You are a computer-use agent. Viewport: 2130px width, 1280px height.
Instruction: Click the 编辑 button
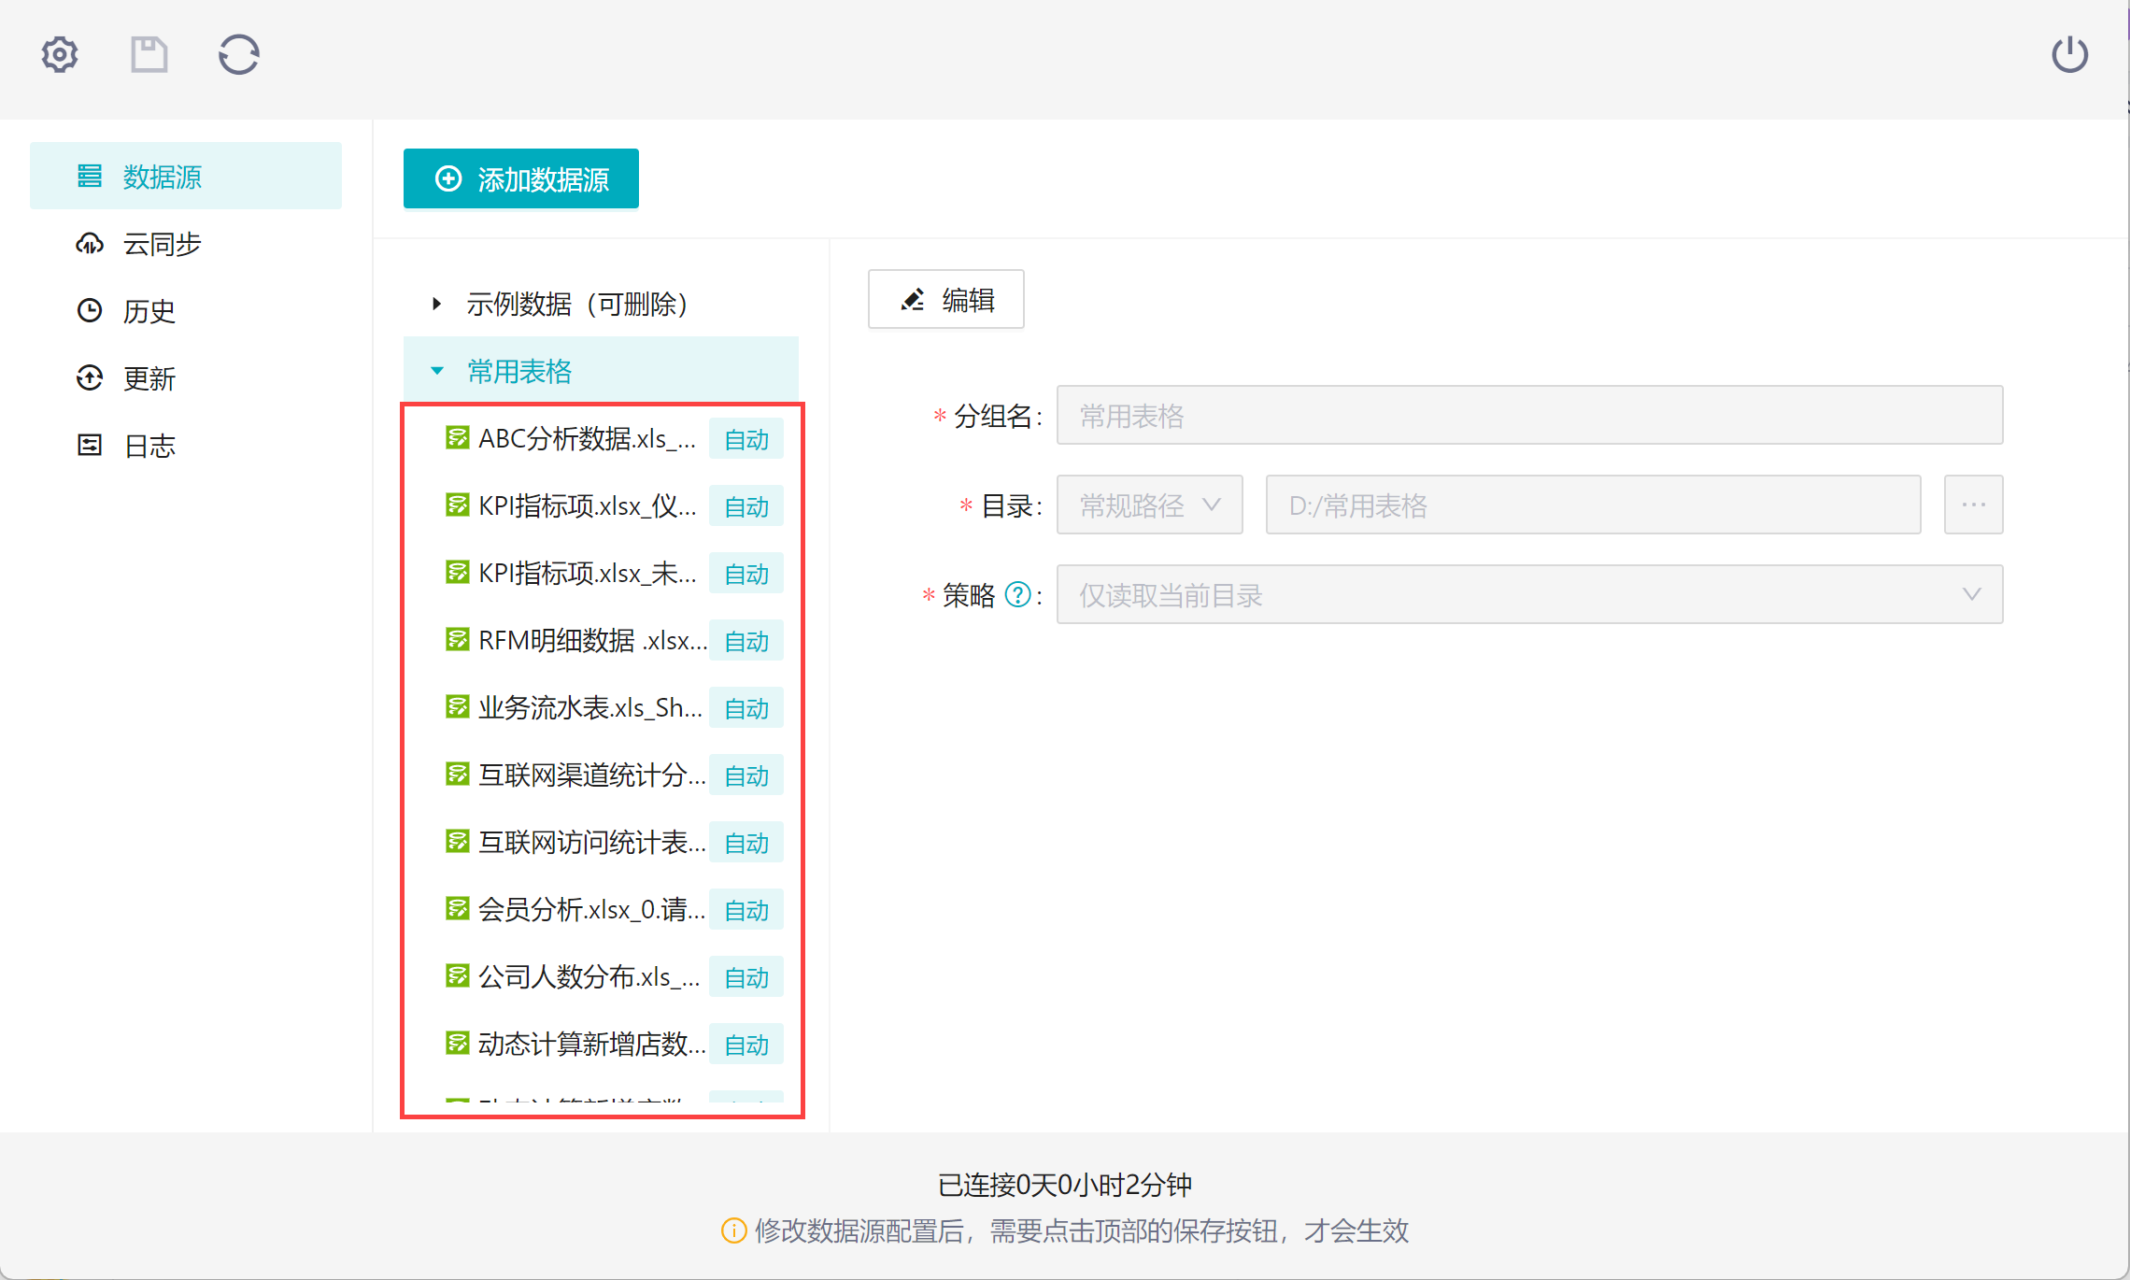click(945, 300)
